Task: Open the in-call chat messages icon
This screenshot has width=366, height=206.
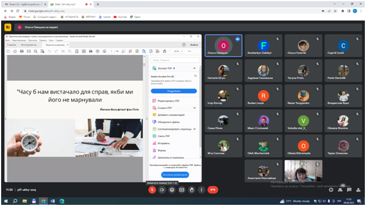Action: pos(349,190)
